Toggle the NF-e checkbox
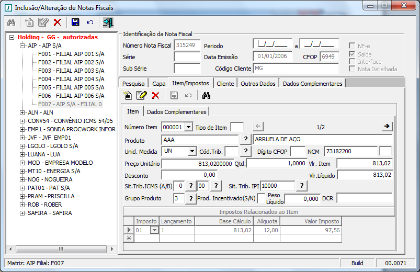This screenshot has height=272, width=420. click(x=353, y=46)
